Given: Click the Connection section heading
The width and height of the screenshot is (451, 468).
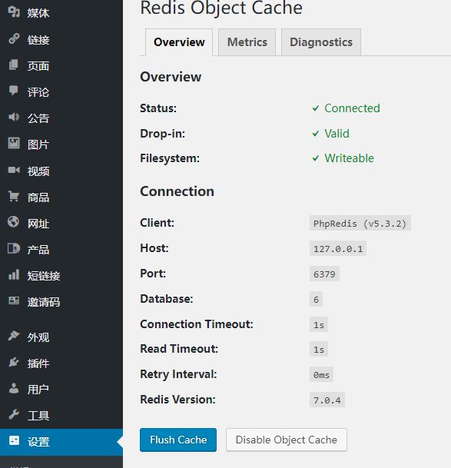Looking at the screenshot, I should (x=177, y=191).
